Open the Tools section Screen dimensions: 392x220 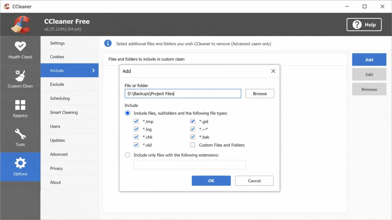pyautogui.click(x=20, y=138)
